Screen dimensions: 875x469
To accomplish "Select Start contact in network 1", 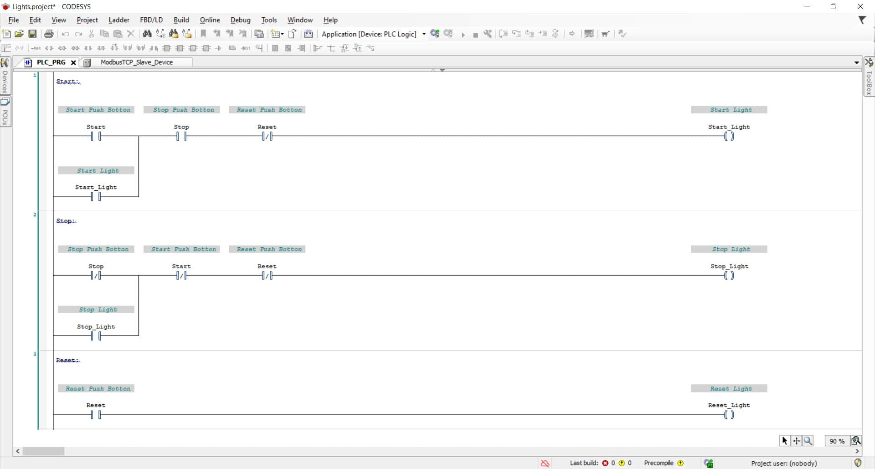I will point(96,136).
